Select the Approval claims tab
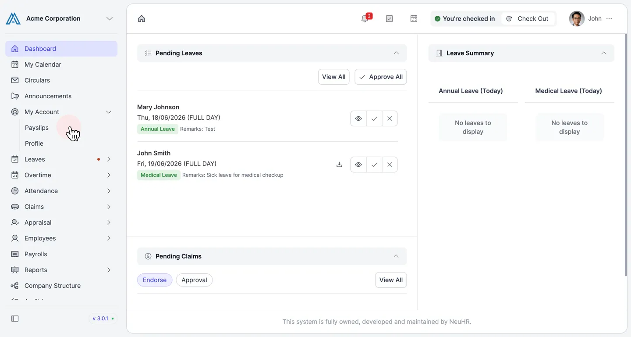Image resolution: width=631 pixels, height=337 pixels. coord(194,280)
